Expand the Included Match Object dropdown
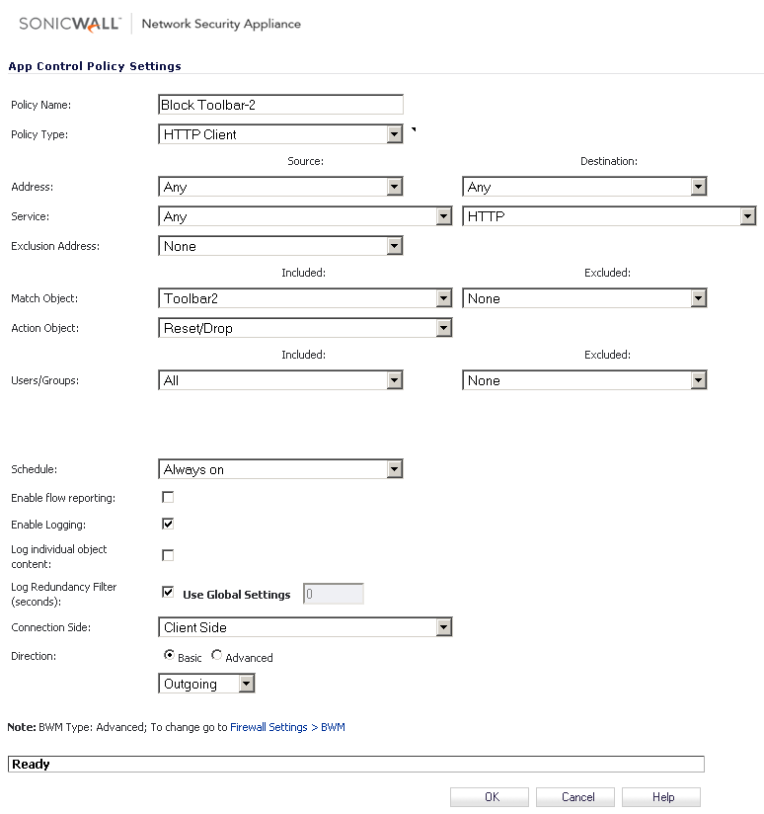 point(305,298)
